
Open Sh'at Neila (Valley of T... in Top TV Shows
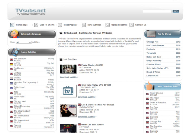tap(157, 68)
